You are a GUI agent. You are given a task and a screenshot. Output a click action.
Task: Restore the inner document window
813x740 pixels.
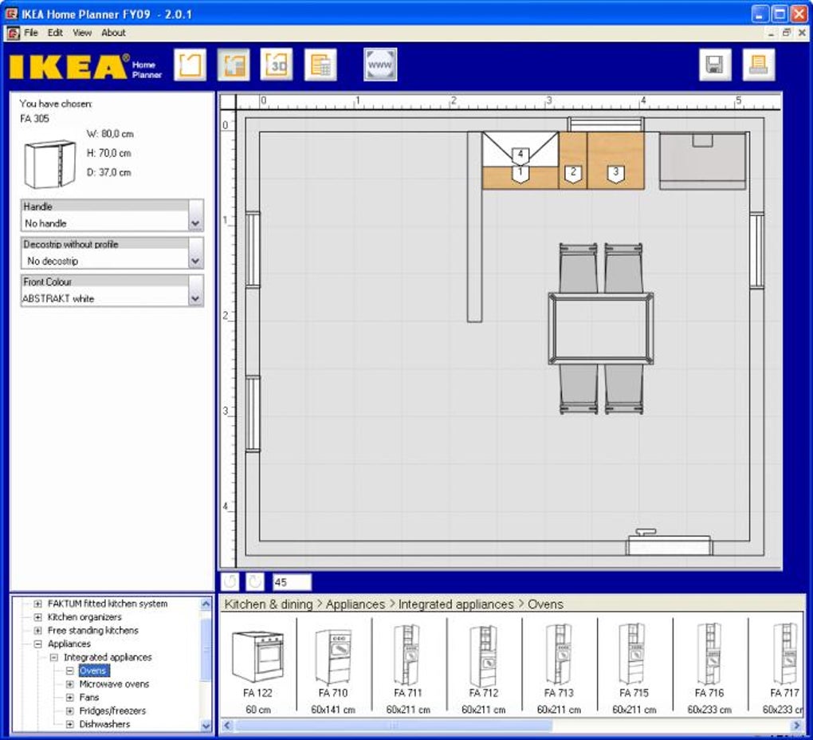coord(787,33)
